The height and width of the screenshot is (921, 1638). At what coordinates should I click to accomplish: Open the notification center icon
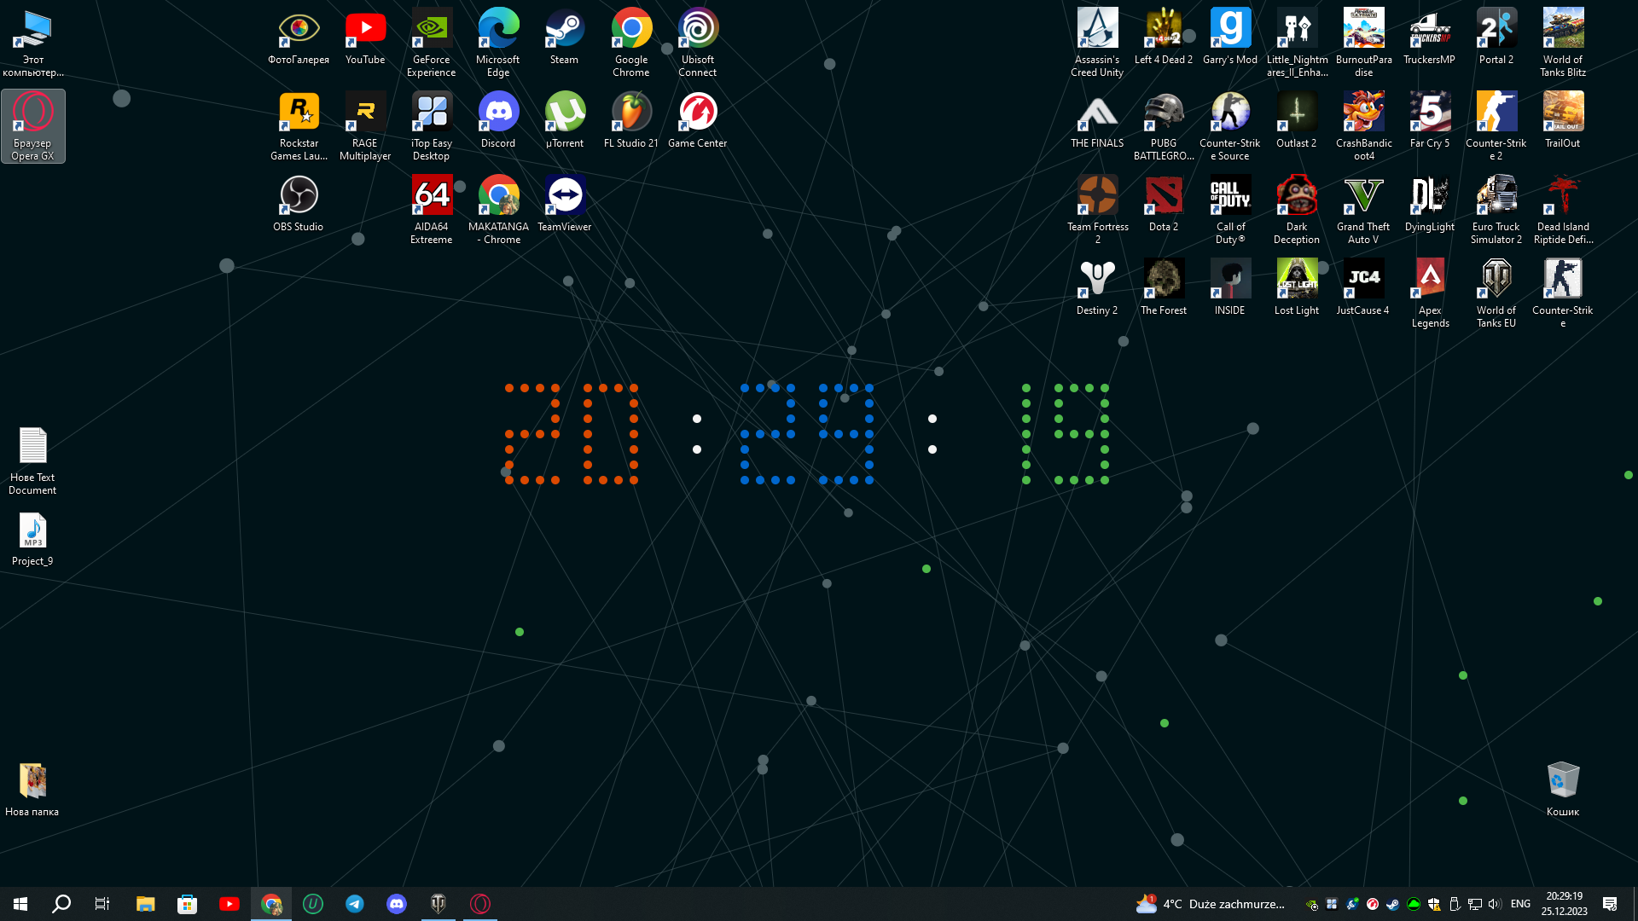(x=1610, y=904)
